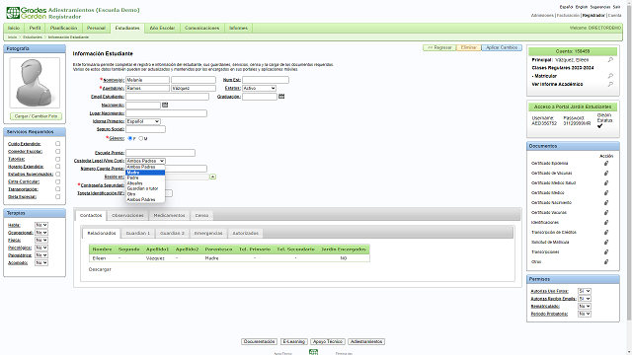Click the Descargar link
Image resolution: width=632 pixels, height=355 pixels.
click(100, 269)
